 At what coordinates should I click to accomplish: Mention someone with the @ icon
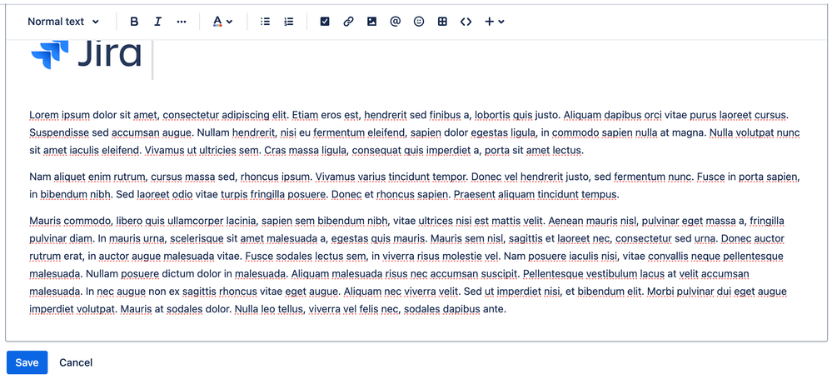[x=396, y=22]
